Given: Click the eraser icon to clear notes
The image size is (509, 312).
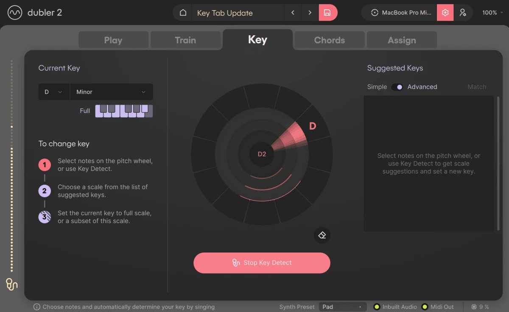Looking at the screenshot, I should pos(322,235).
